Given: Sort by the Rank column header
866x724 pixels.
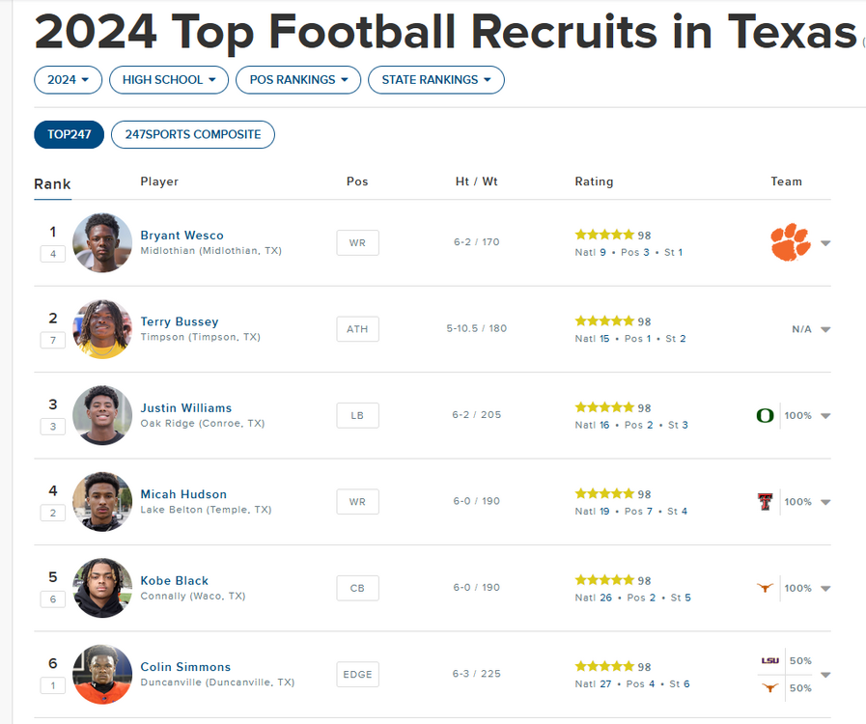Looking at the screenshot, I should pyautogui.click(x=52, y=184).
